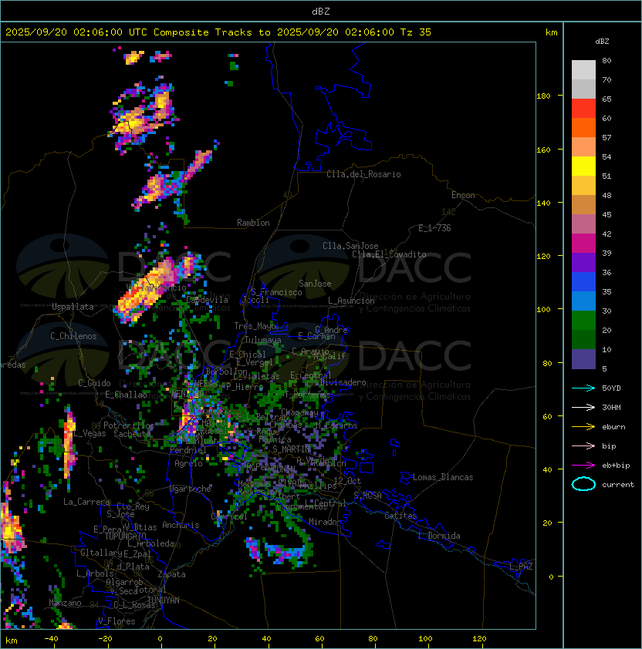The width and height of the screenshot is (642, 649).
Task: Click the Lomas_Blancas label
Action: coord(443,477)
